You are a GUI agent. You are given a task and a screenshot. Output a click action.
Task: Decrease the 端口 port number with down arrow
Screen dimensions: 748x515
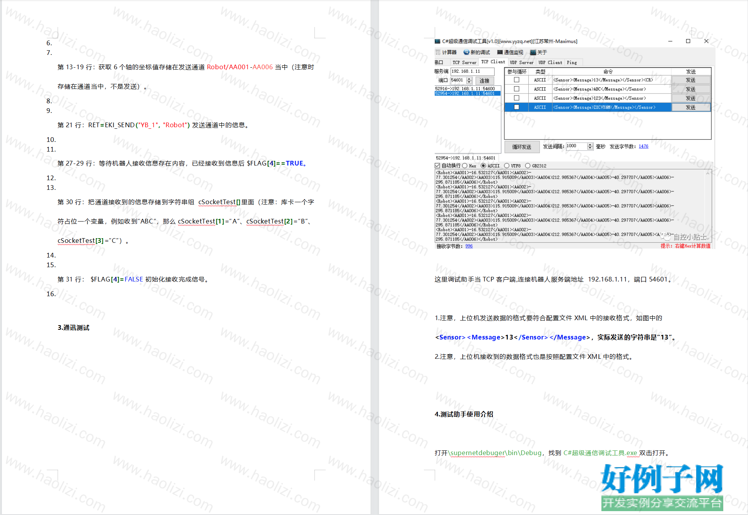pos(469,82)
